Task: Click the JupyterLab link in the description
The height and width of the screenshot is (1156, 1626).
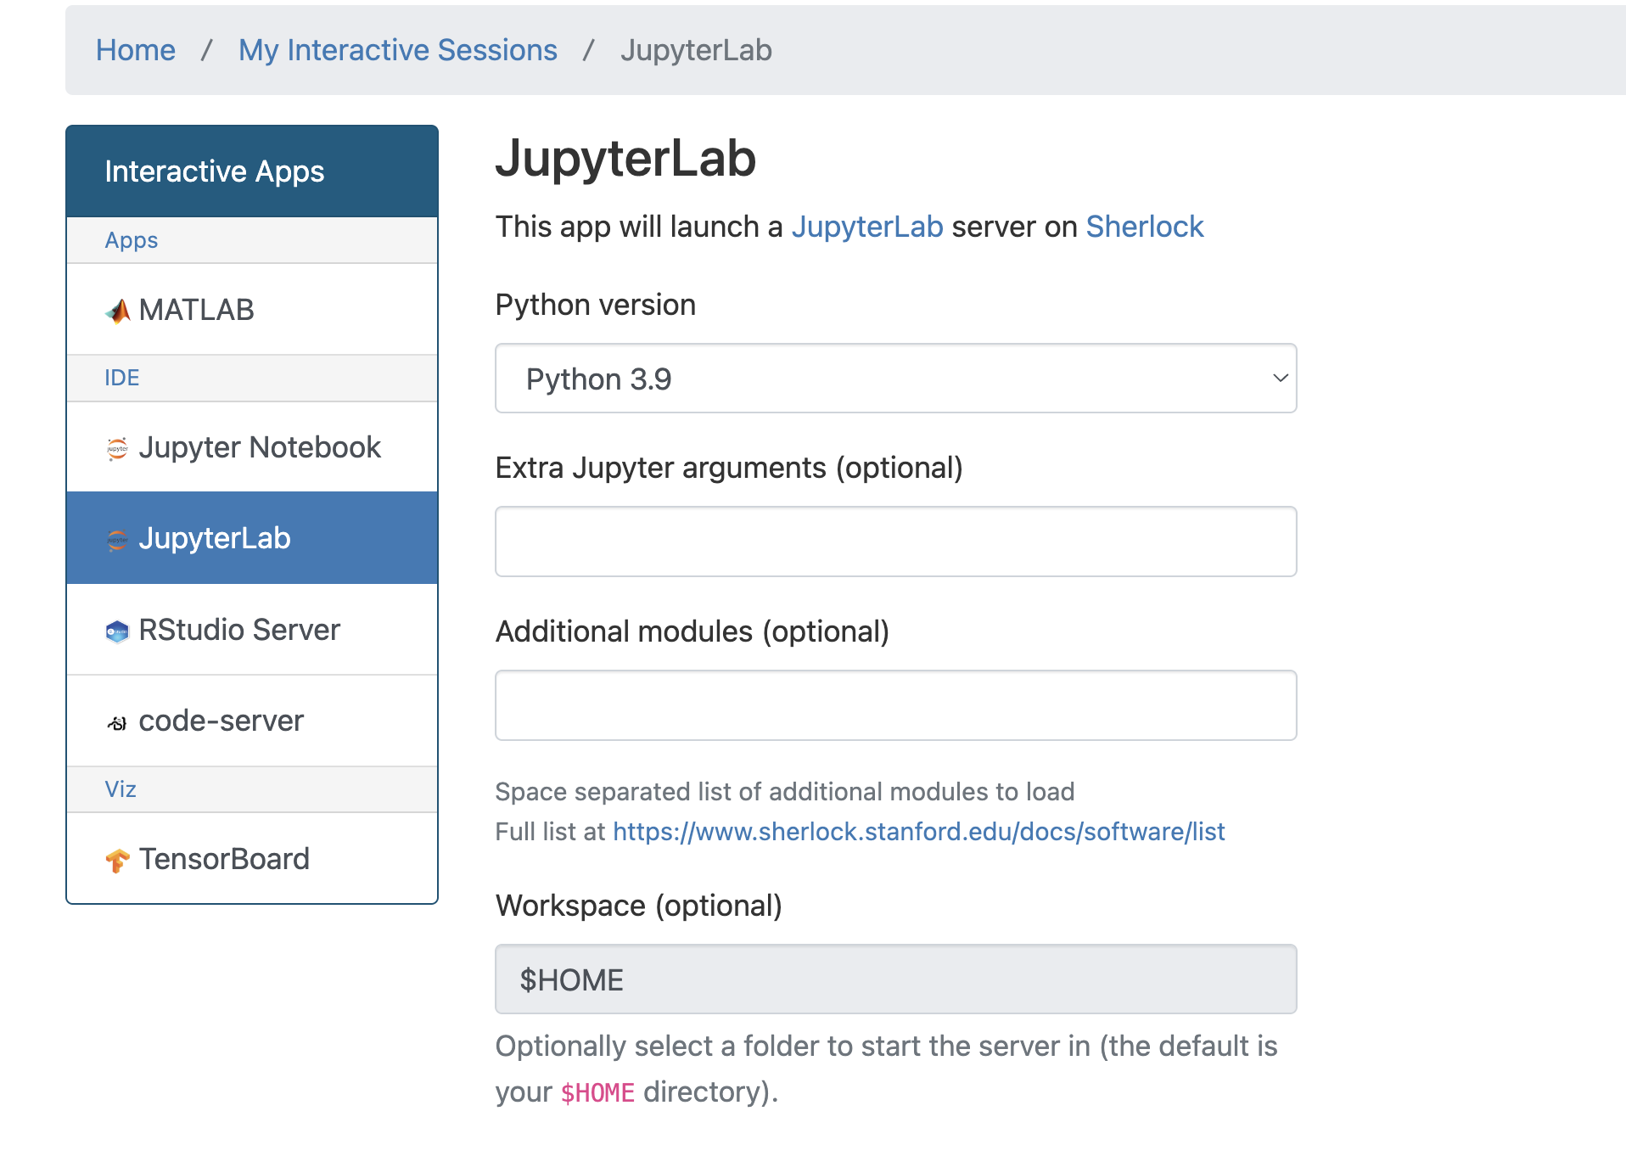Action: pyautogui.click(x=866, y=226)
